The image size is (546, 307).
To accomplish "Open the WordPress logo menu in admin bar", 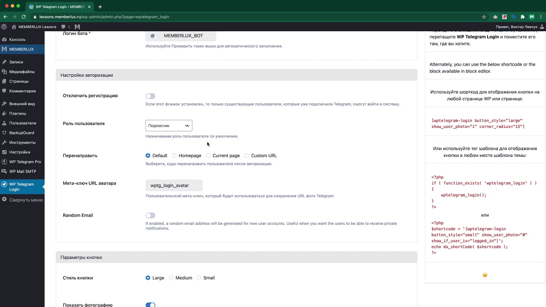I will click(x=4, y=26).
